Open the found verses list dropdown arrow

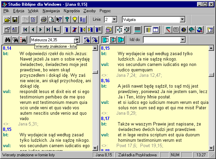(77, 40)
